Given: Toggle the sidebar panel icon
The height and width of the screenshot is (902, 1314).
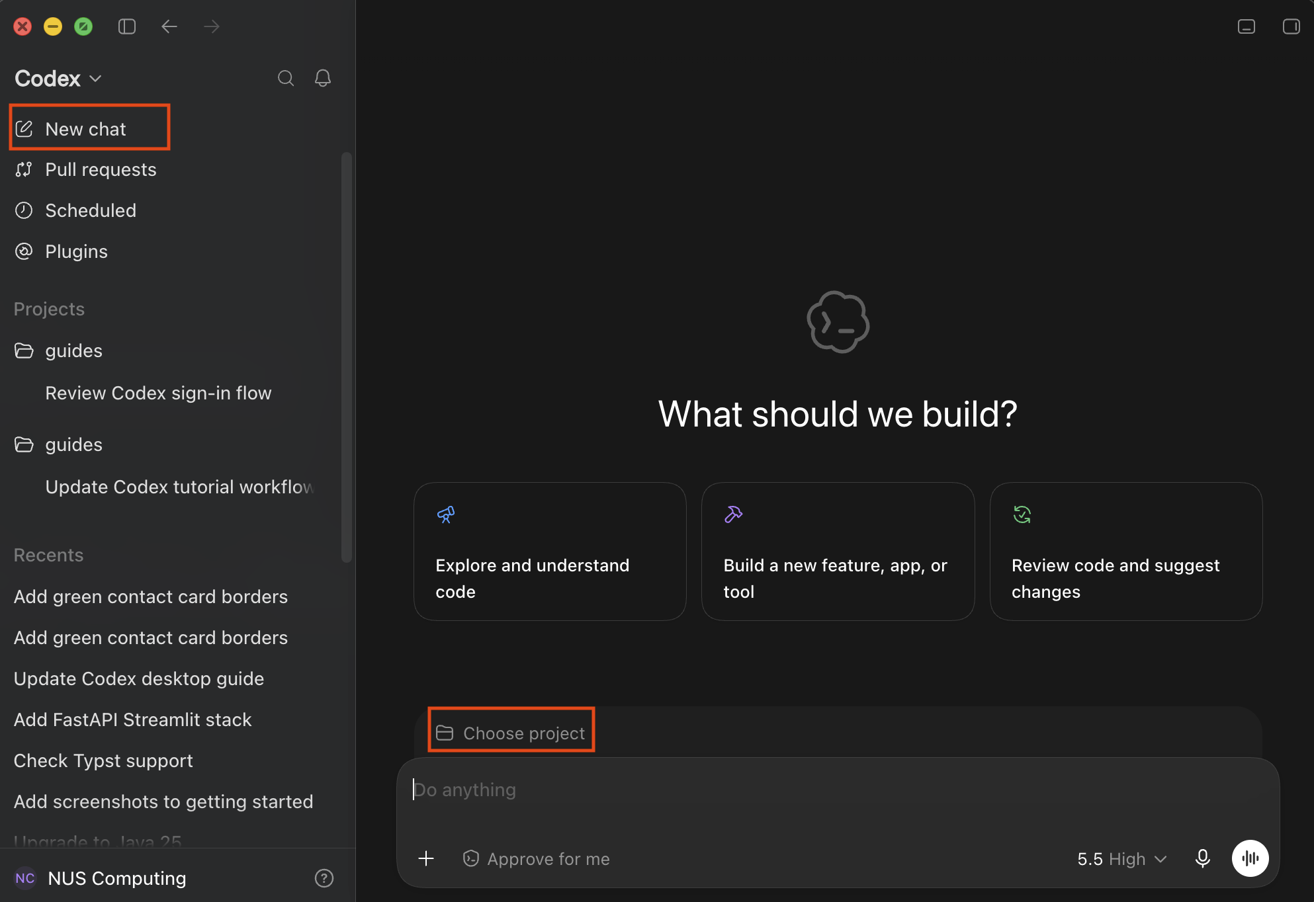Looking at the screenshot, I should coord(127,26).
